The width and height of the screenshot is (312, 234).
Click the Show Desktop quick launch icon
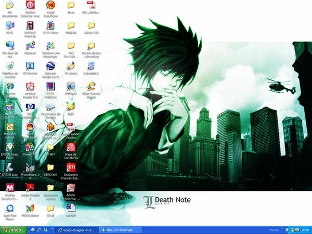pos(33,230)
